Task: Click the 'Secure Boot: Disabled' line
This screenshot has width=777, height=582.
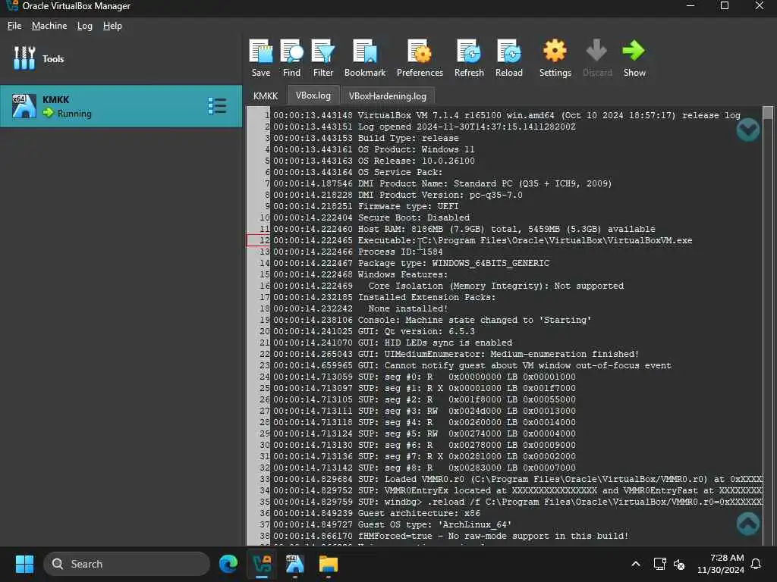Action: [371, 217]
